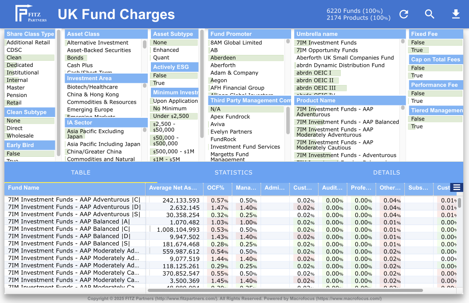Click the FITZ Partners logo

(x=31, y=14)
